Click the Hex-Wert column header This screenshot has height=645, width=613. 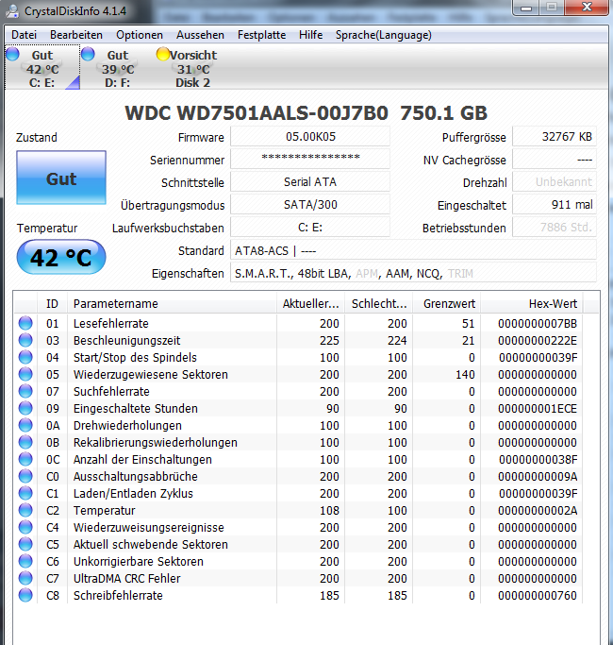point(532,303)
